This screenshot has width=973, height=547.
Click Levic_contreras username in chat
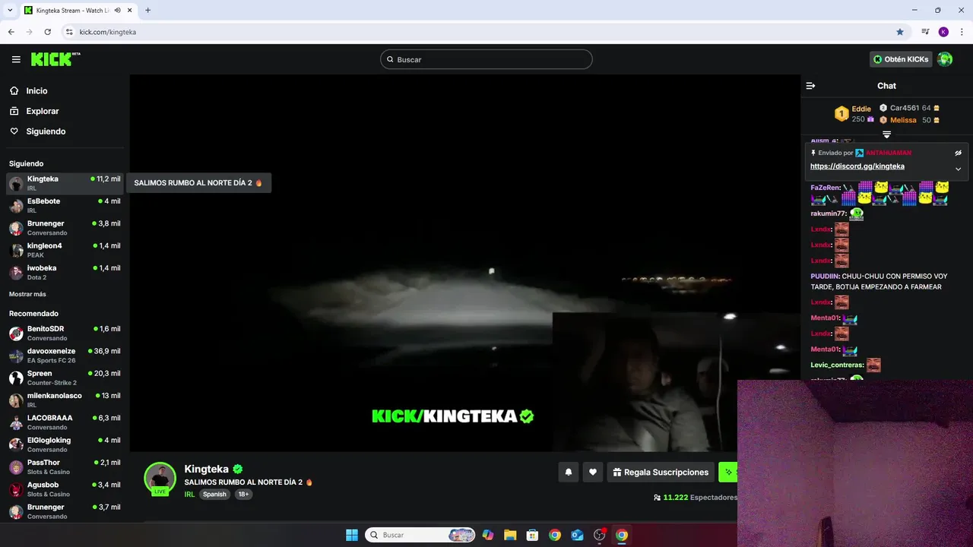click(837, 365)
